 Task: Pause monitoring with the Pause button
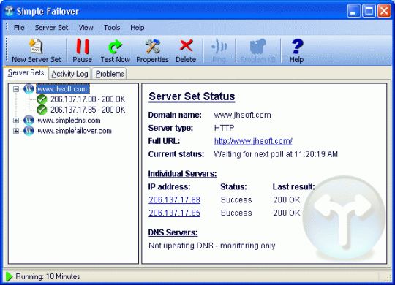83,51
